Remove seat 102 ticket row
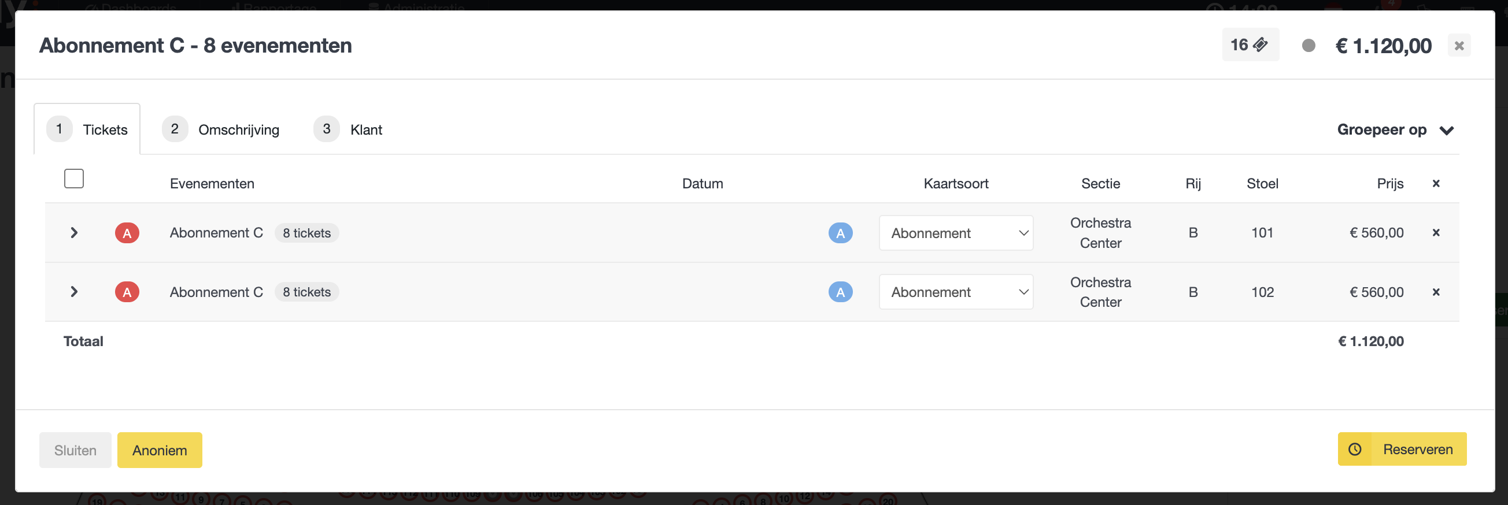The width and height of the screenshot is (1508, 505). coord(1435,292)
